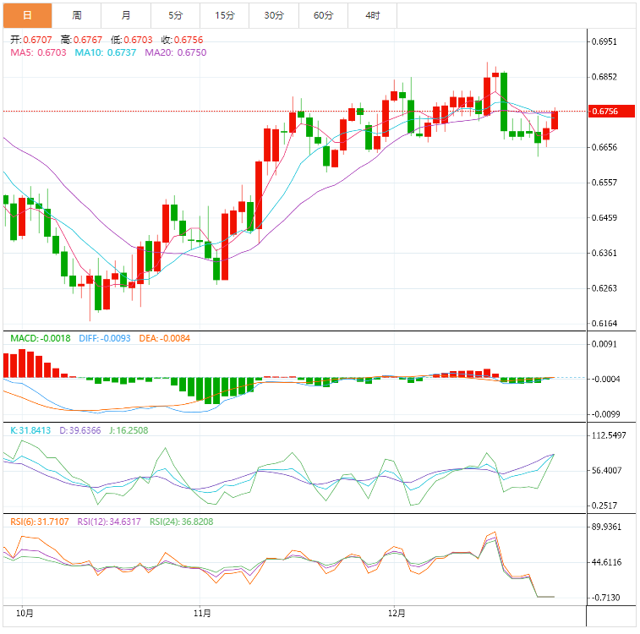Choose the 15分 timeframe tab
The width and height of the screenshot is (640, 634).
point(224,15)
